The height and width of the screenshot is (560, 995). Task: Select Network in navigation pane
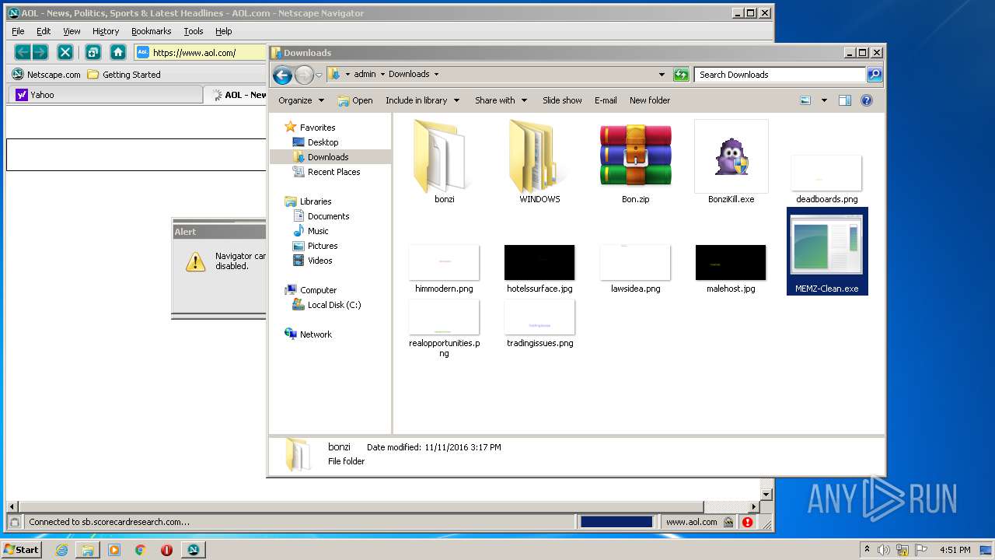click(308, 334)
